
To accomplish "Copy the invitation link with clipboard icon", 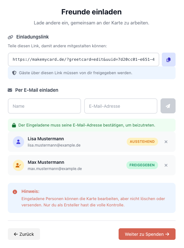I will (168, 59).
